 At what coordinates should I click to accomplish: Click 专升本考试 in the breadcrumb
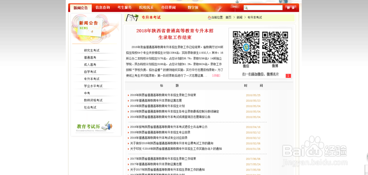255,18
